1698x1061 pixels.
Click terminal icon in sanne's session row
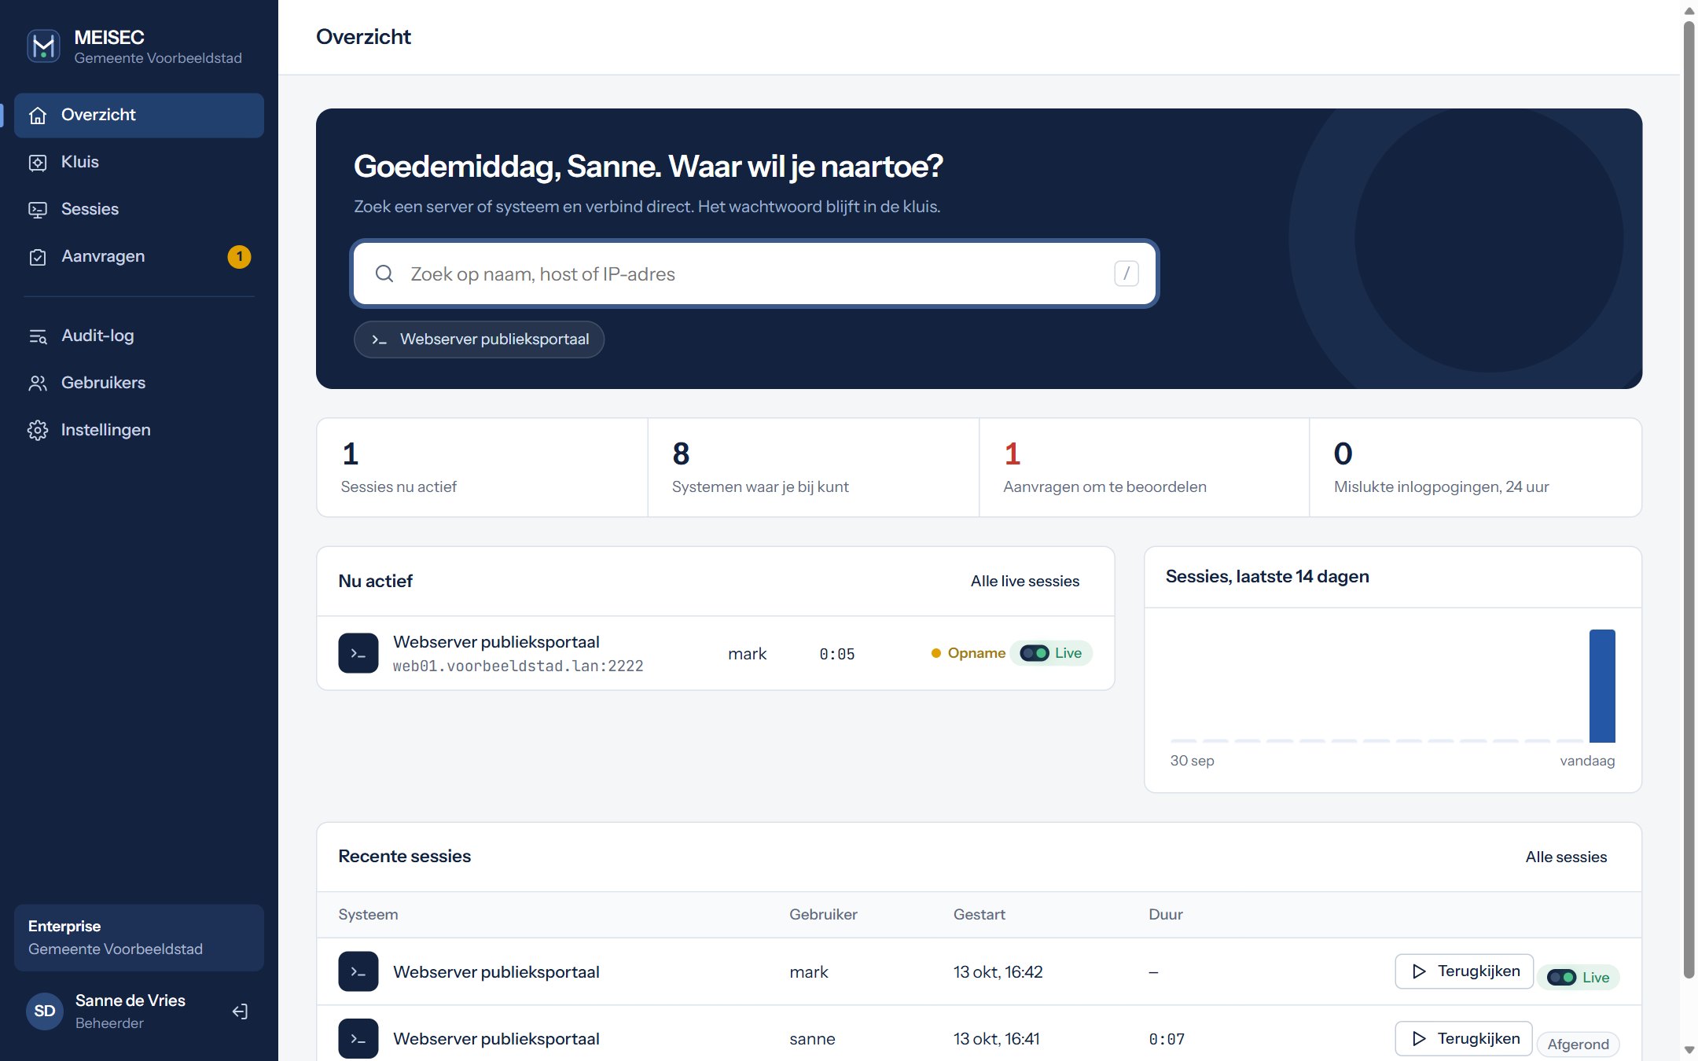point(358,1039)
